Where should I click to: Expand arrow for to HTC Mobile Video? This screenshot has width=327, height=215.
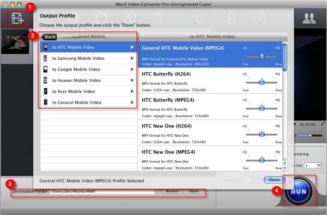pos(132,47)
